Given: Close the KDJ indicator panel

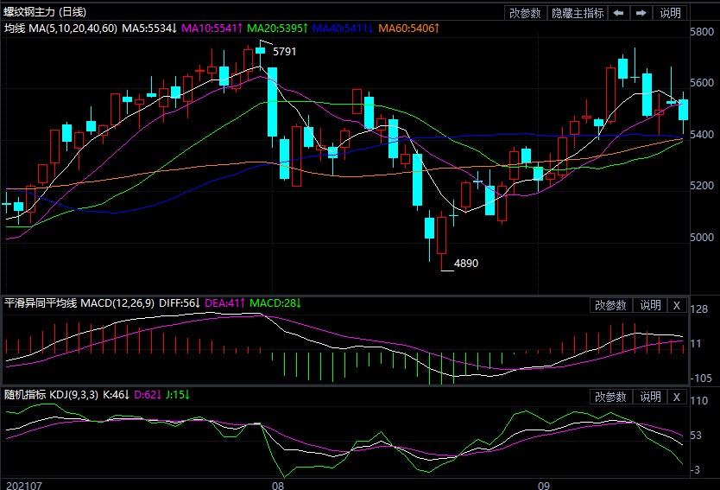Looking at the screenshot, I should 676,397.
